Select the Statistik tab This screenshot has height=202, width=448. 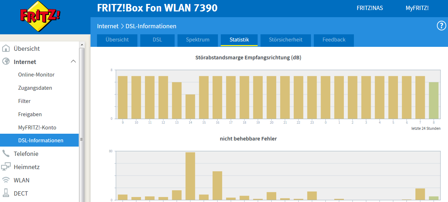click(239, 40)
